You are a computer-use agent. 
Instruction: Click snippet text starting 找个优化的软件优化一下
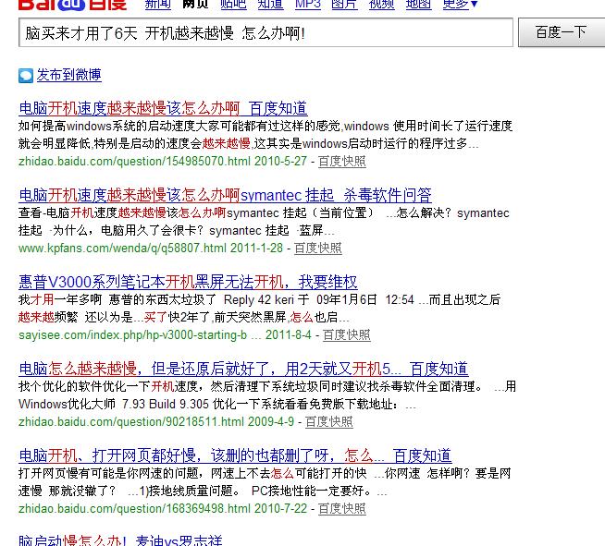point(267,395)
